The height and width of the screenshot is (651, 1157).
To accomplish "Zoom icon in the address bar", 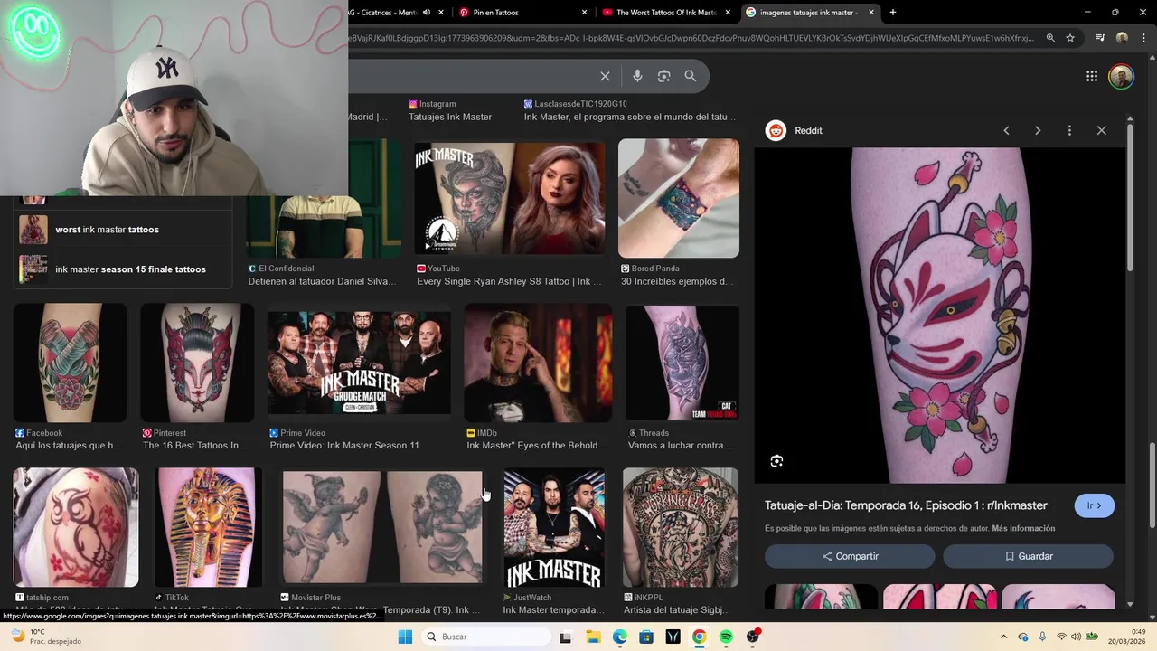I will (1050, 38).
